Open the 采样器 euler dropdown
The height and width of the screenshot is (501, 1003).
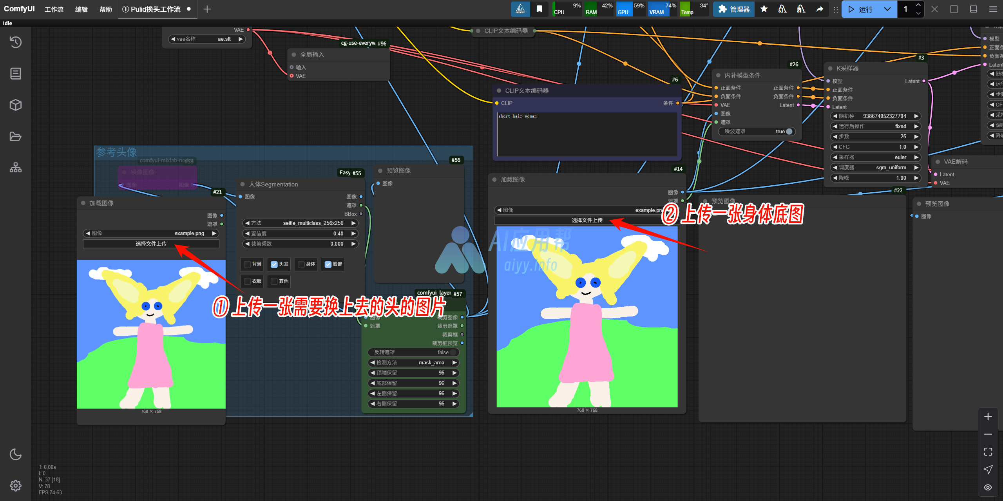coord(875,157)
